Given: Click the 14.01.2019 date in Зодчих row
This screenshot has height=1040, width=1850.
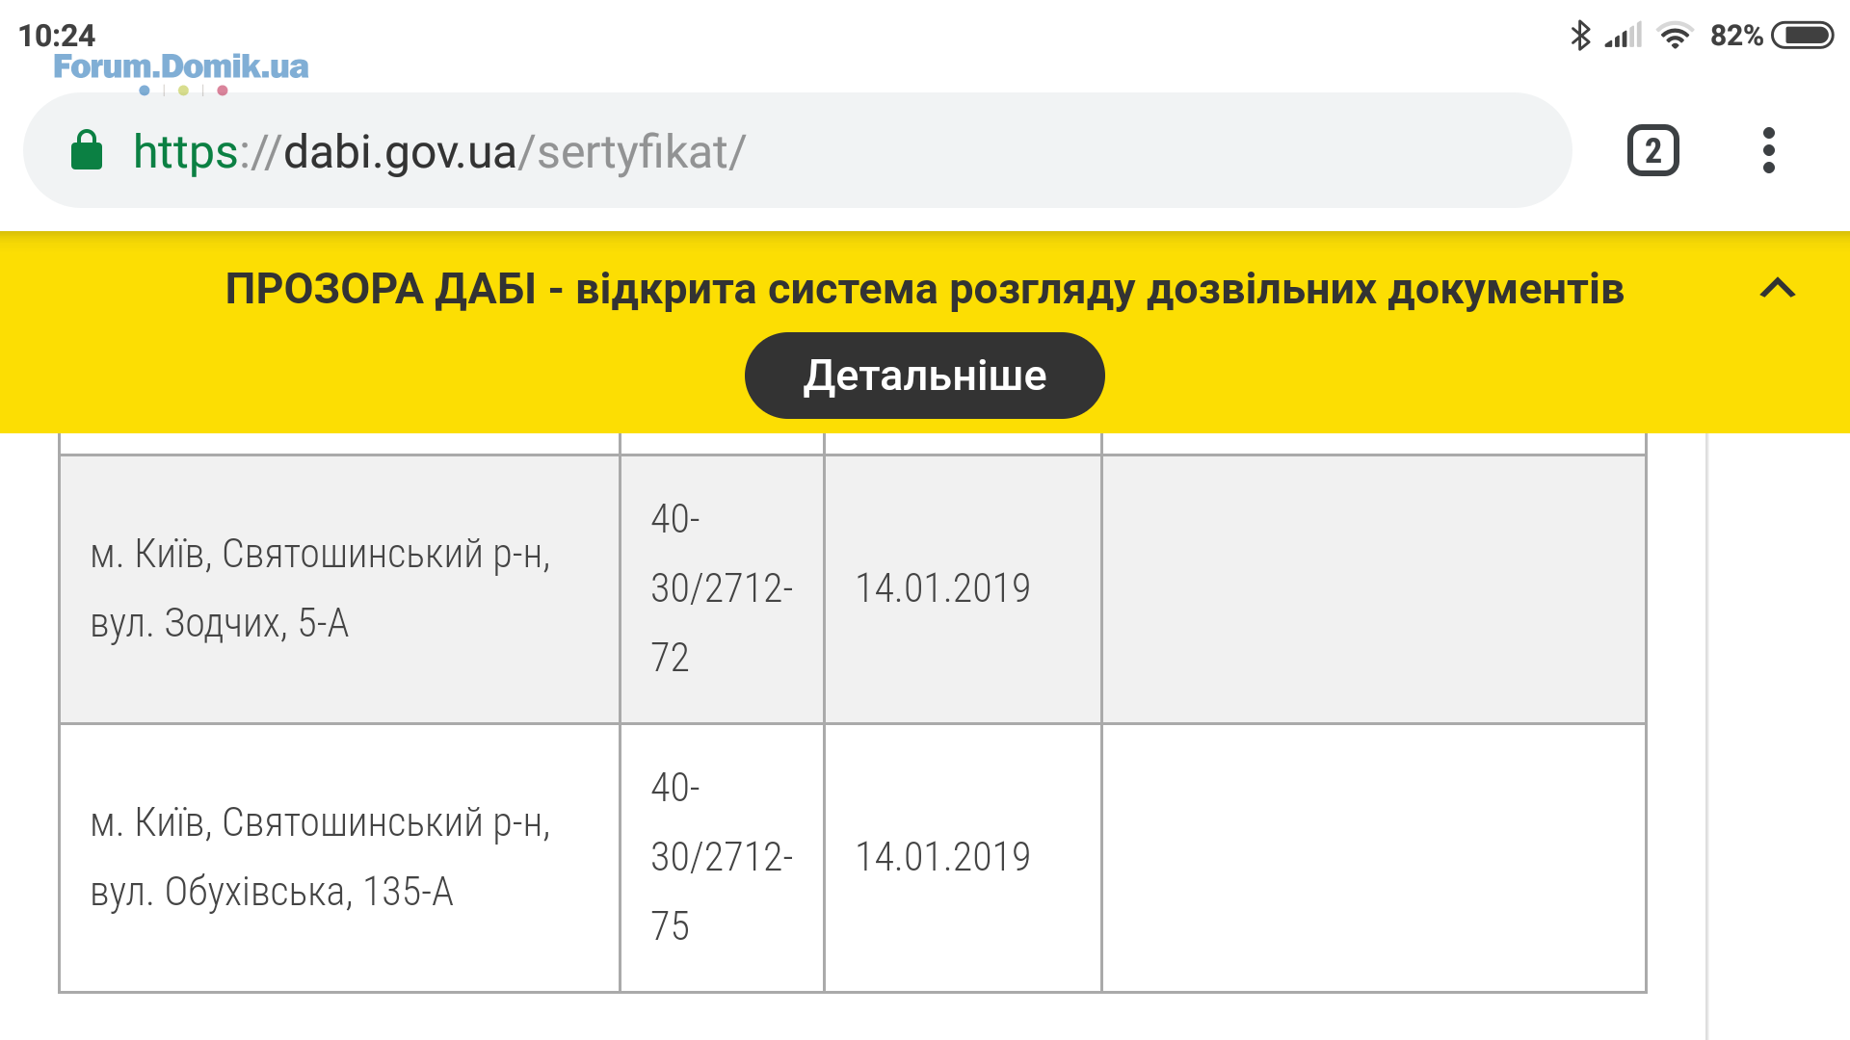Looking at the screenshot, I should point(942,588).
